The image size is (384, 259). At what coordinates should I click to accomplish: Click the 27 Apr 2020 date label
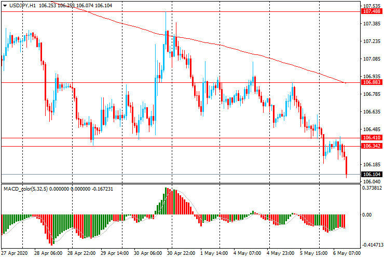tap(15, 253)
